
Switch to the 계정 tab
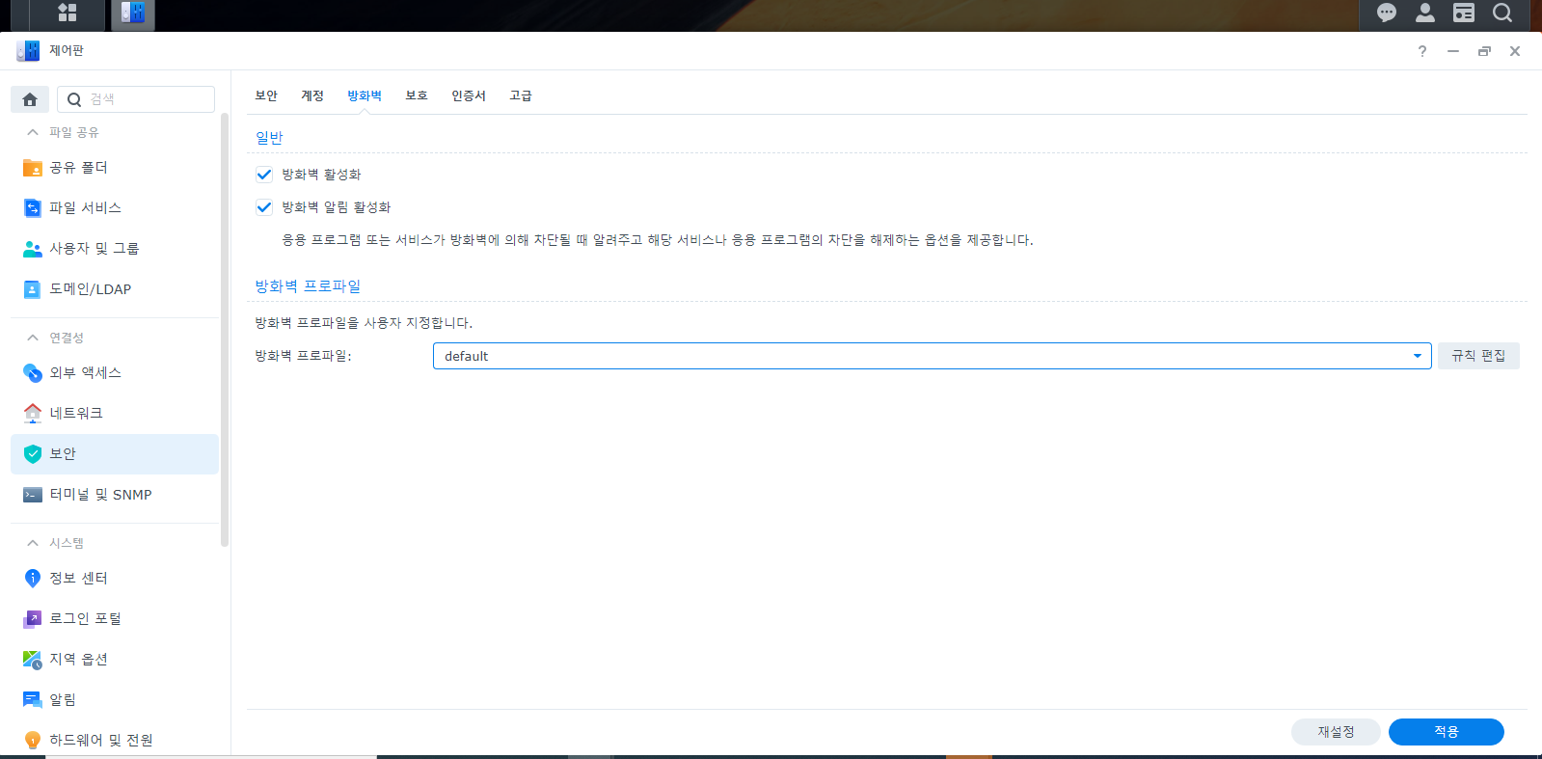click(x=312, y=95)
